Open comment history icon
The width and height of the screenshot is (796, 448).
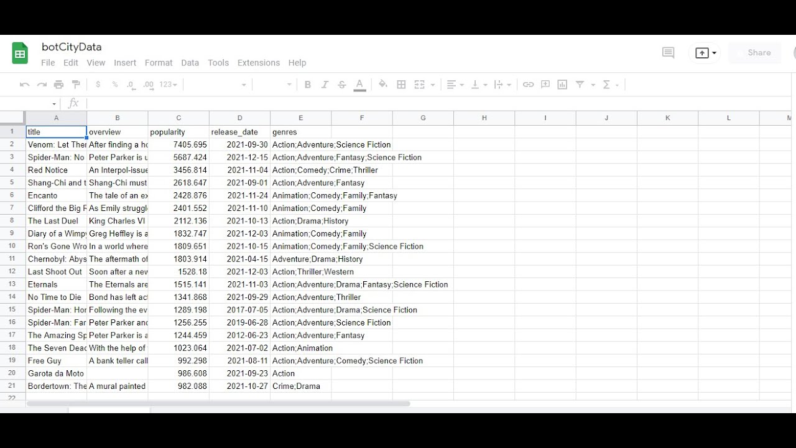(x=669, y=53)
